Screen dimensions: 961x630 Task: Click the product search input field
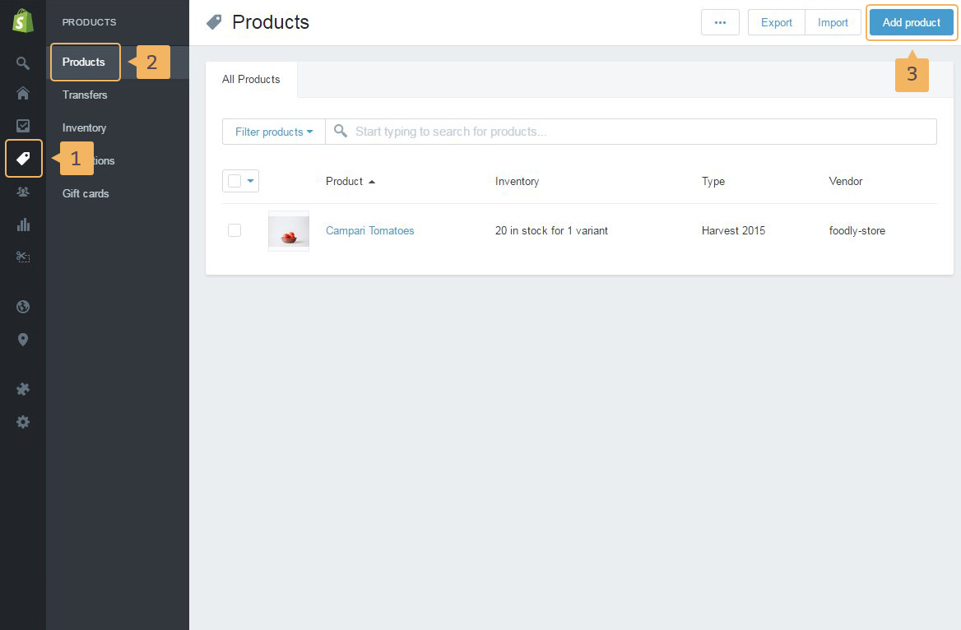(642, 132)
